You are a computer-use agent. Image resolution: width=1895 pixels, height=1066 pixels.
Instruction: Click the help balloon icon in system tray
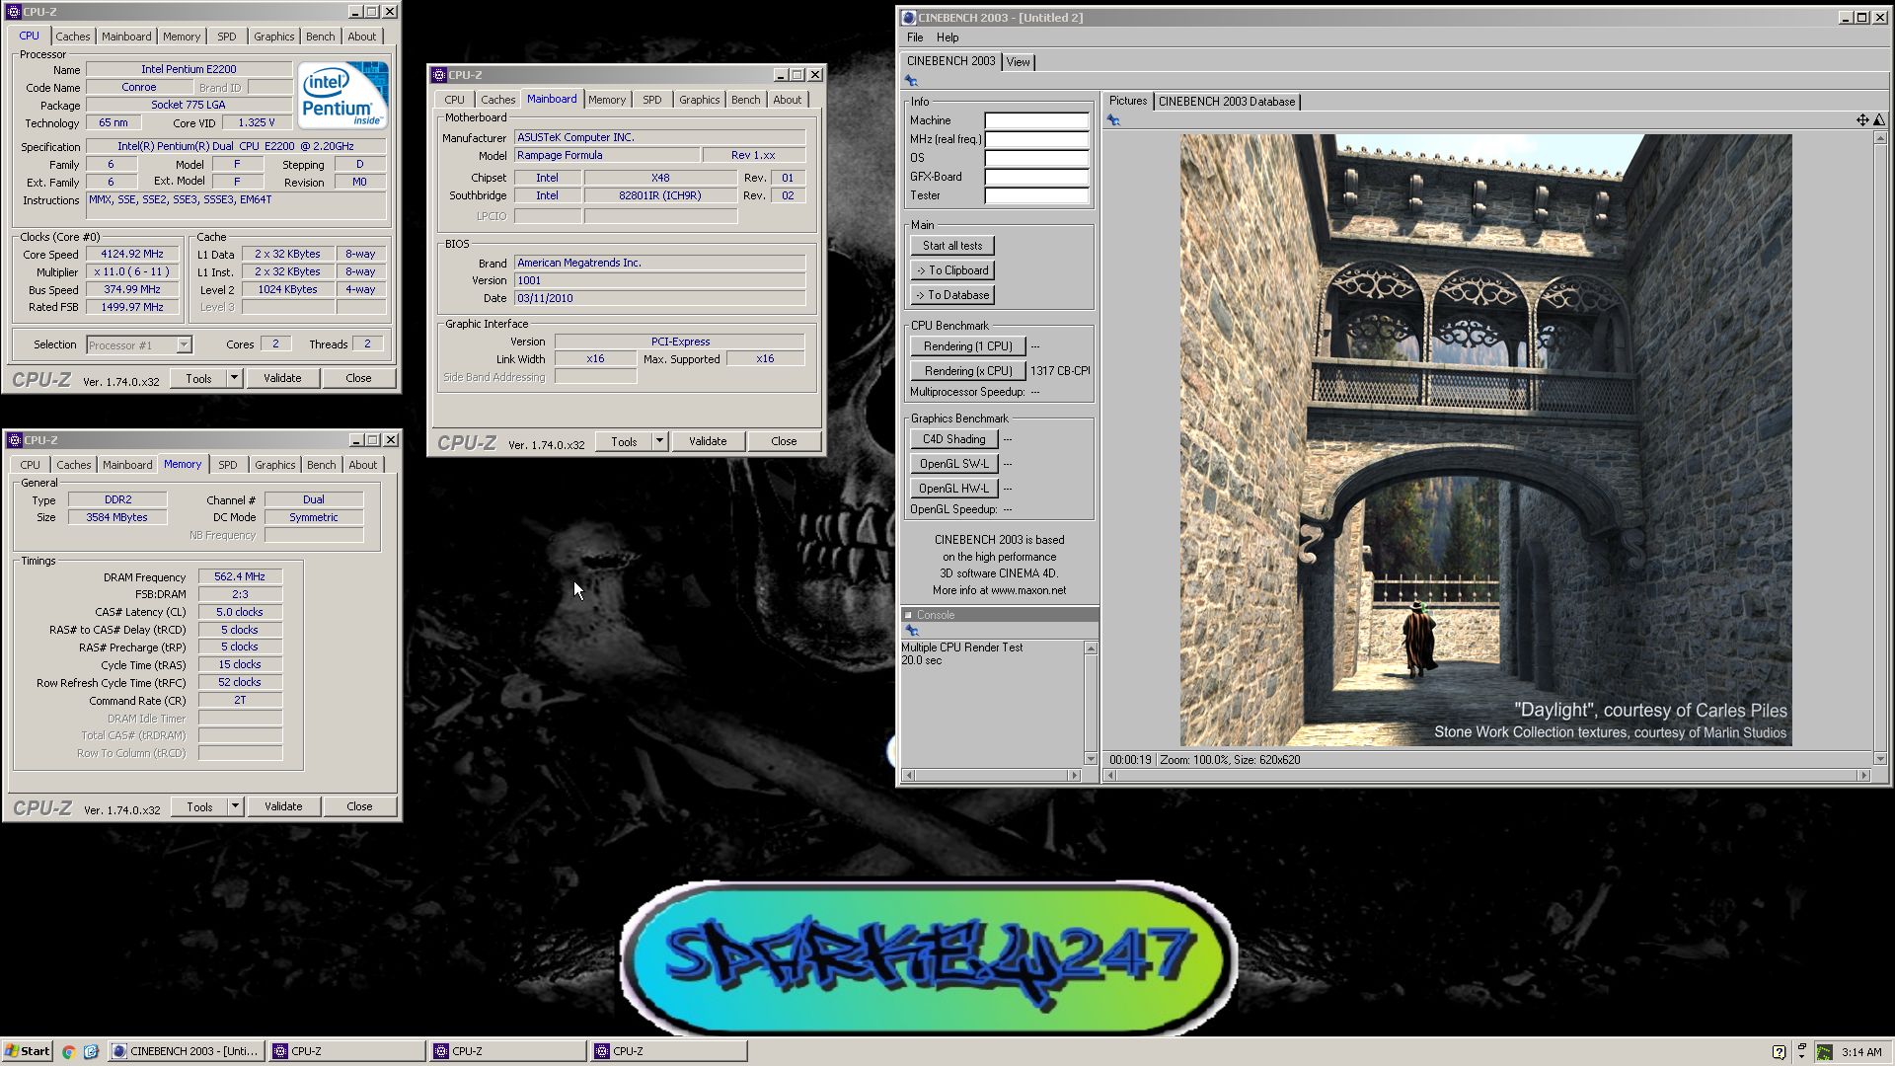pos(1779,1052)
